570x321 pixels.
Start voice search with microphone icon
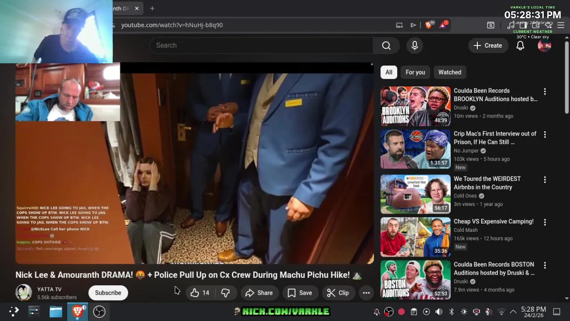pyautogui.click(x=415, y=45)
